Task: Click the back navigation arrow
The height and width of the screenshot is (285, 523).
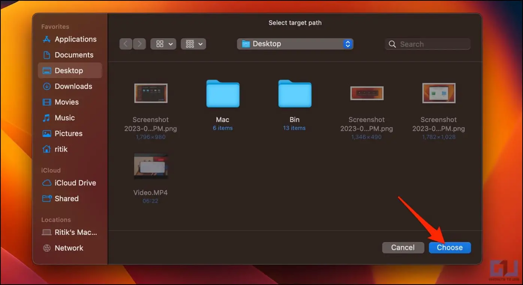Action: pyautogui.click(x=126, y=44)
